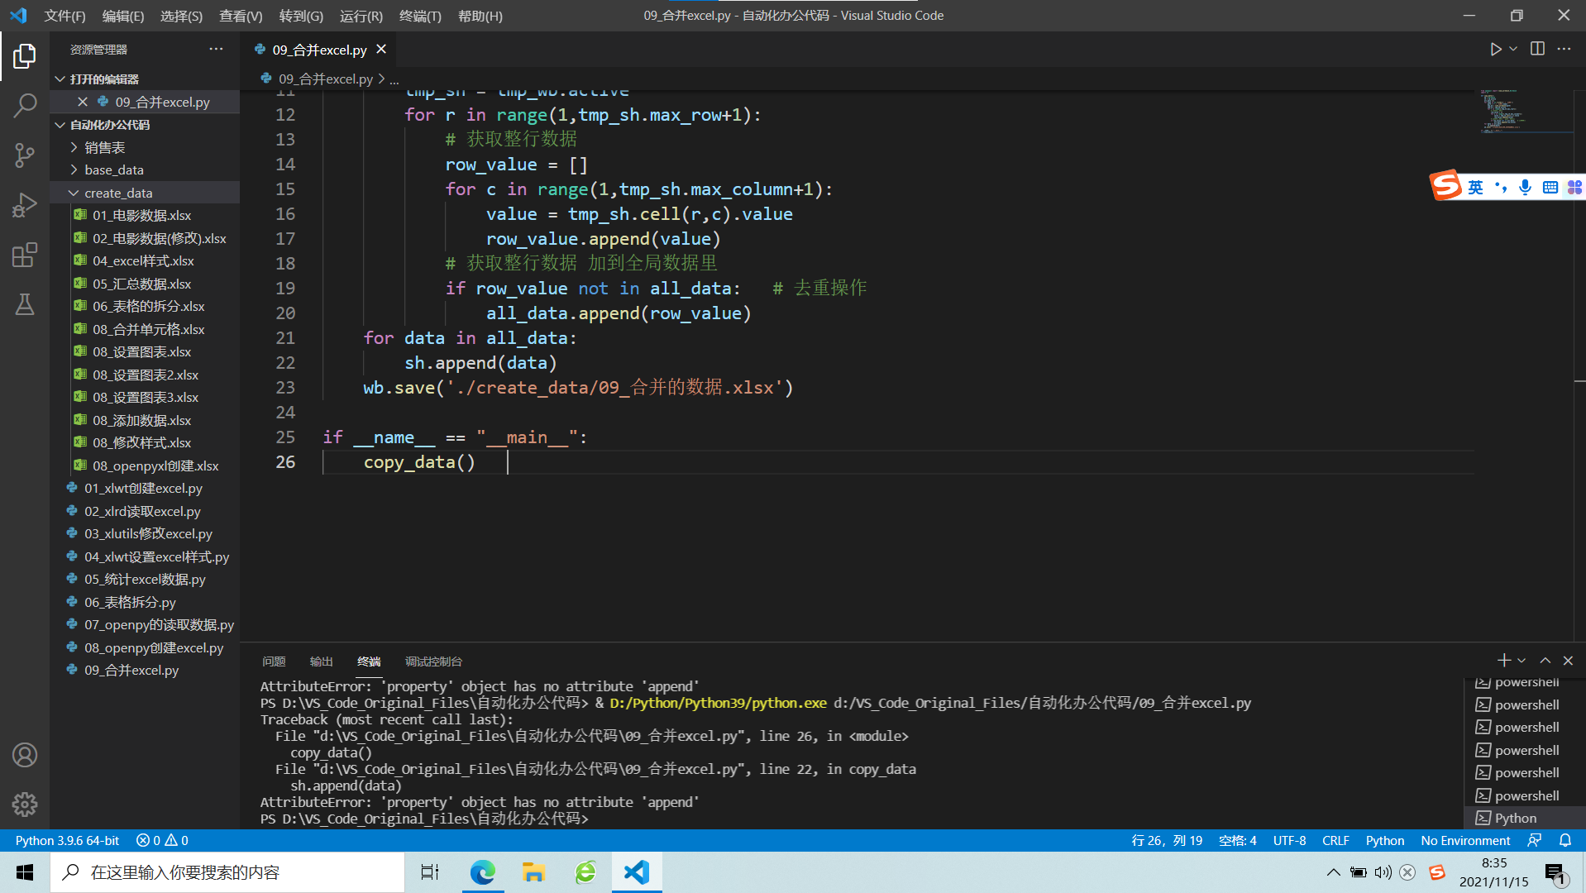Open the 终端(T) menu
Image resolution: width=1586 pixels, height=893 pixels.
[420, 16]
